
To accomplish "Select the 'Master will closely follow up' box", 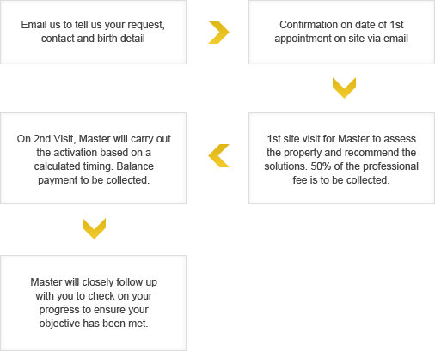I will click(93, 303).
